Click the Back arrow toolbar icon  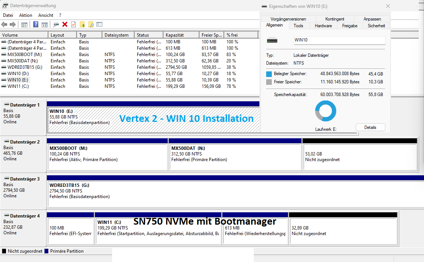(x=4, y=25)
